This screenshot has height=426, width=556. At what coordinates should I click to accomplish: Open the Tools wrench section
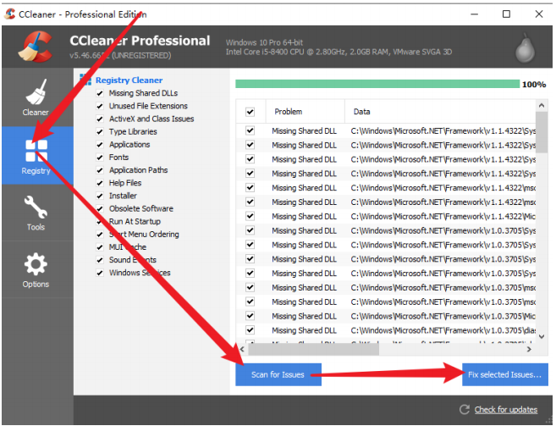36,213
